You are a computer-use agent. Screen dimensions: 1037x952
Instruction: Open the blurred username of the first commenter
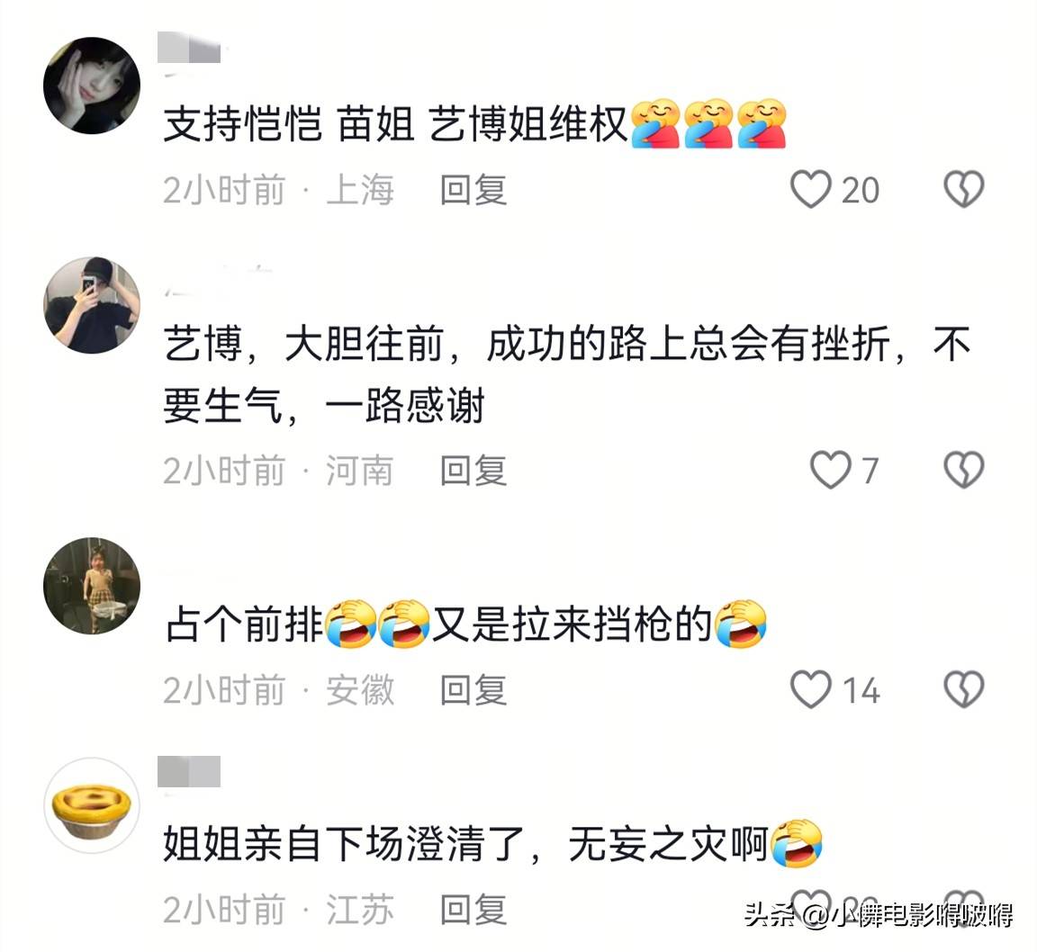[x=189, y=48]
